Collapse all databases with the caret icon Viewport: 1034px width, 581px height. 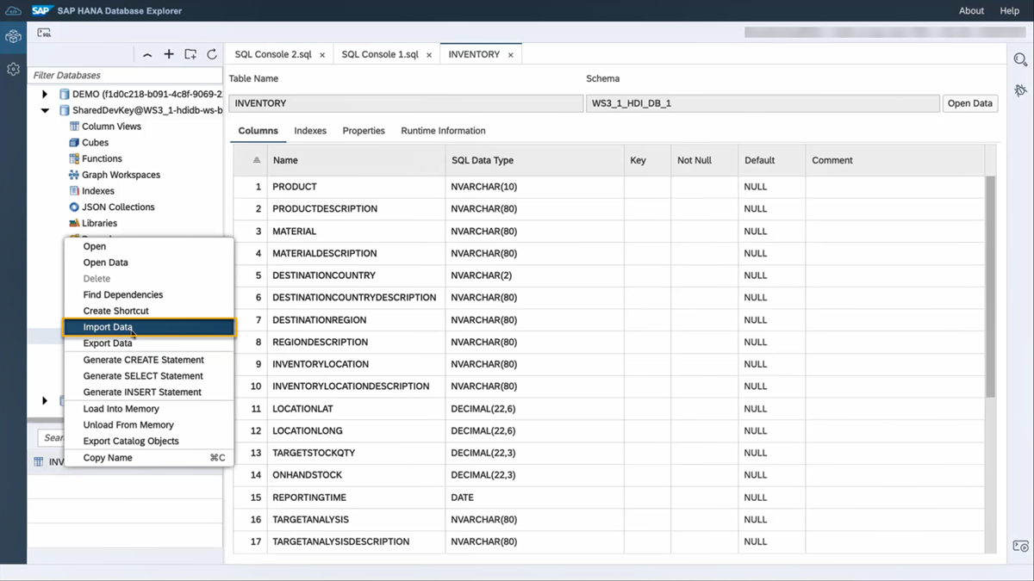(x=147, y=54)
